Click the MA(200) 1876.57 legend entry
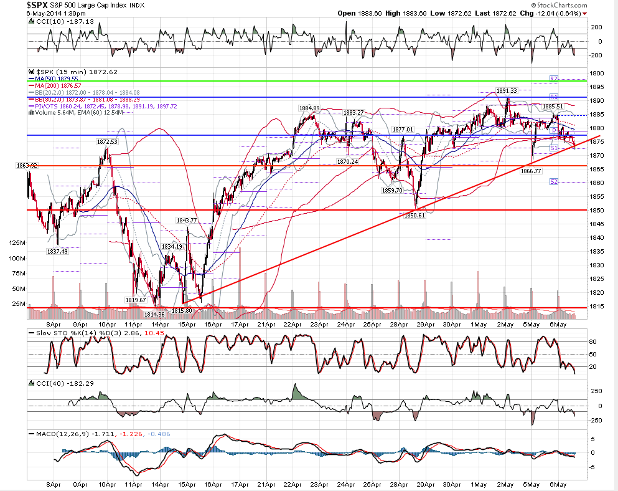618x491 pixels. click(58, 85)
